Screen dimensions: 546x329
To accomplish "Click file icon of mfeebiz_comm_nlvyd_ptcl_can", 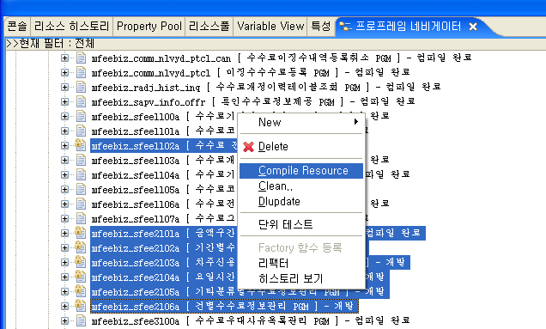I will (x=81, y=58).
